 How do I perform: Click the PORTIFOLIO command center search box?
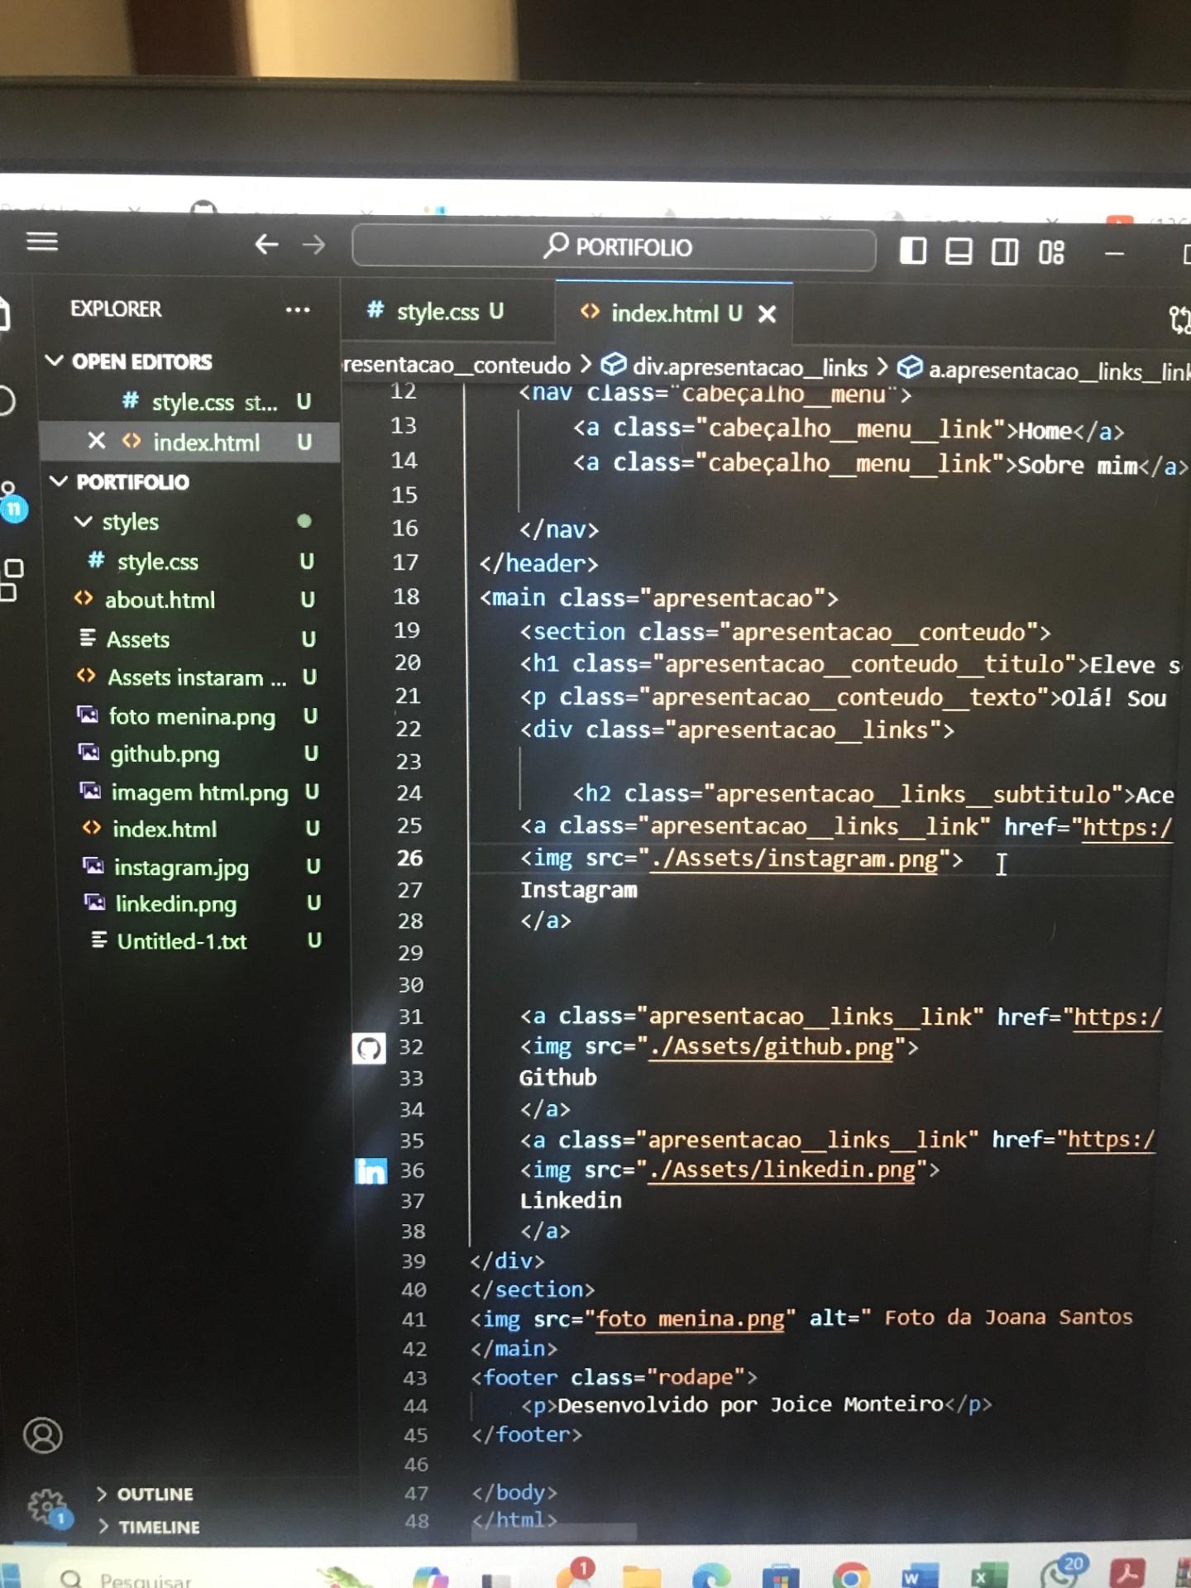614,247
